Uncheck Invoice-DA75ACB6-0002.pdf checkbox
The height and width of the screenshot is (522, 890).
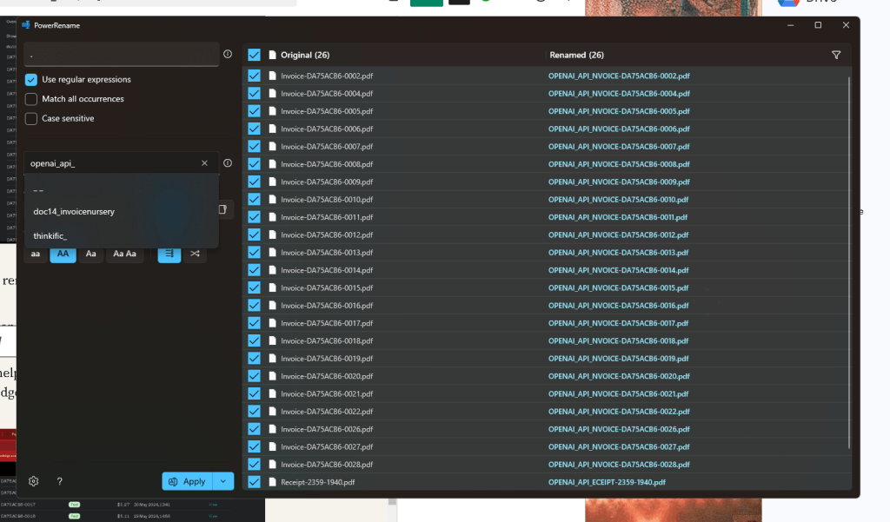tap(255, 76)
